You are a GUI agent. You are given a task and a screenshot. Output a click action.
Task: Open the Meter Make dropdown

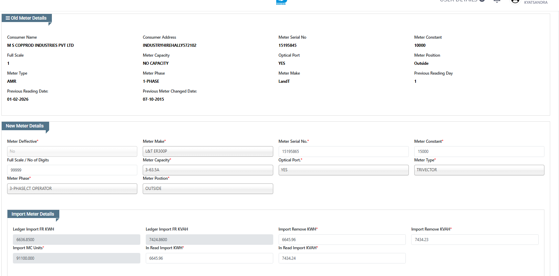click(x=207, y=151)
